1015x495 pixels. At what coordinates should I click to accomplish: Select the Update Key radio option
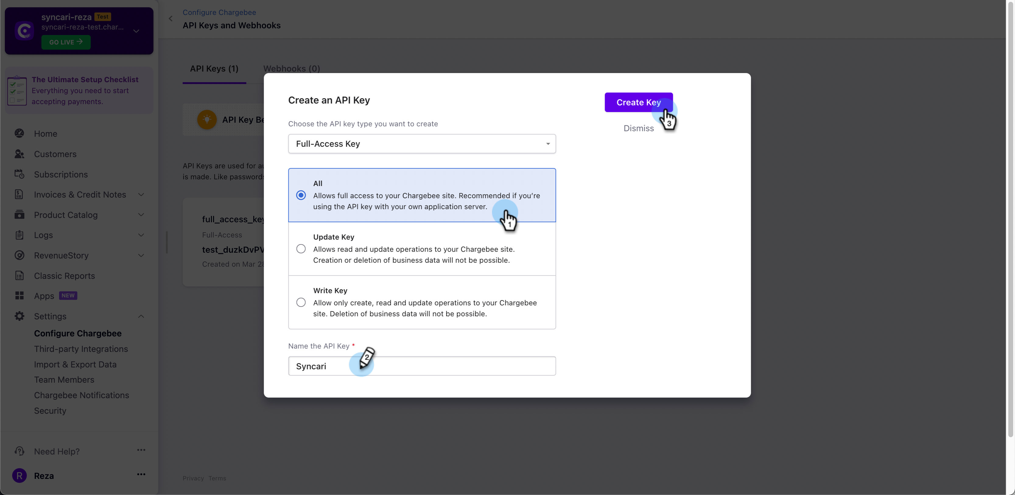point(301,249)
